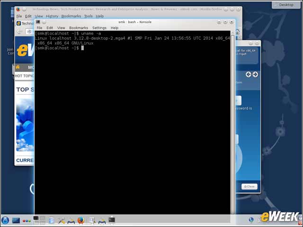
Task: Click the Firefox logo in its title bar
Action: (18, 9)
